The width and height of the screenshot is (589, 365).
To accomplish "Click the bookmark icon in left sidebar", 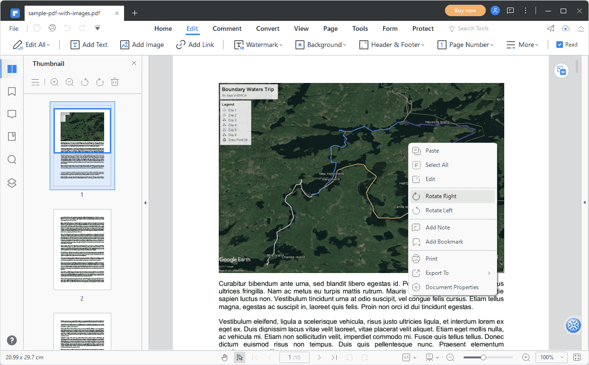I will point(12,91).
